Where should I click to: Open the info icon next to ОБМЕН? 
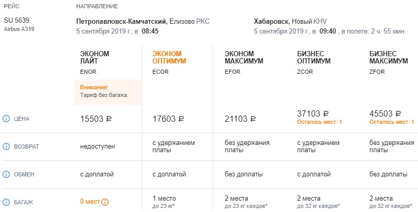(7, 174)
